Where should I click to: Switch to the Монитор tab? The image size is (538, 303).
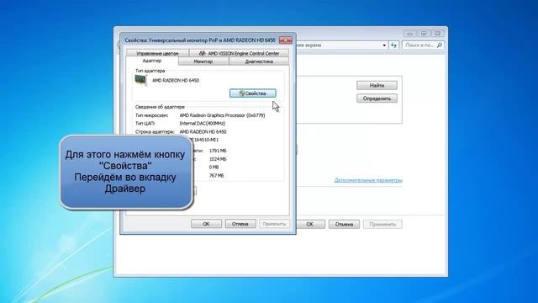click(x=203, y=61)
